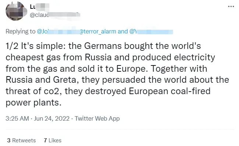Open the @terror_alarm mention

point(98,32)
